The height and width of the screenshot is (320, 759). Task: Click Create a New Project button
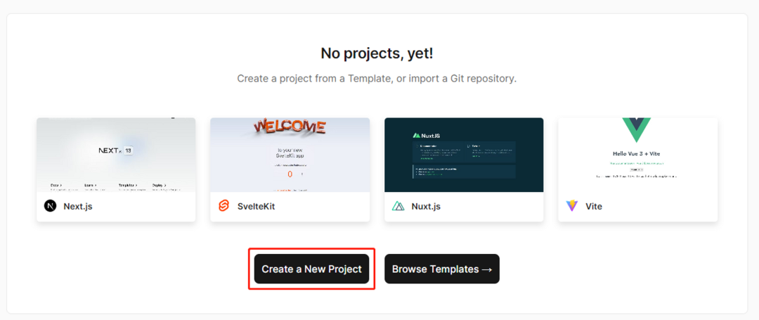pyautogui.click(x=312, y=269)
